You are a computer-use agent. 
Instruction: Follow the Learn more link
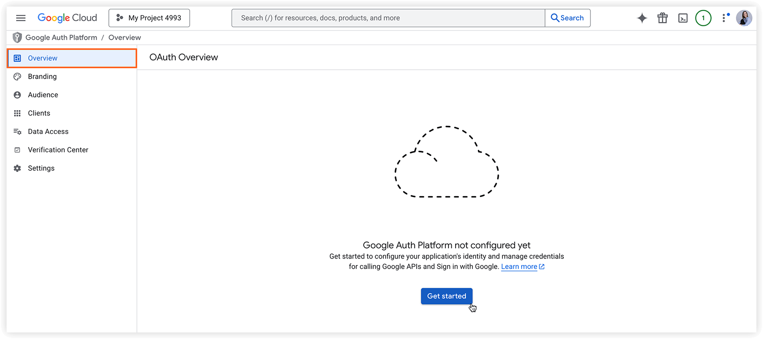[519, 266]
